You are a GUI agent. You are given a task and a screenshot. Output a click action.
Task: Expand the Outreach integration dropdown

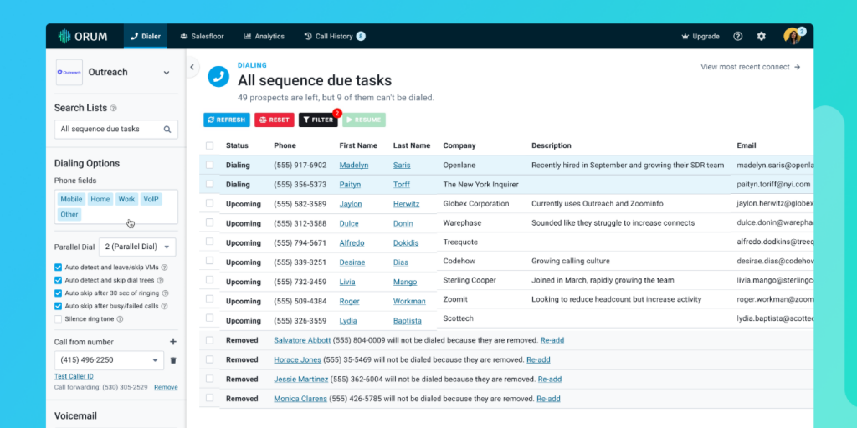tap(166, 73)
